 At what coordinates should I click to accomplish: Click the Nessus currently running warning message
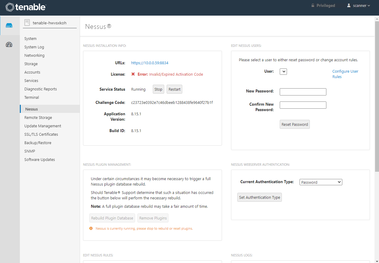tap(144, 228)
